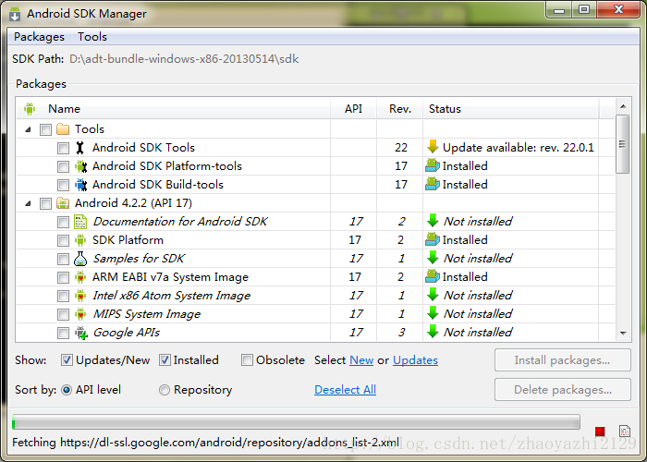Click the scrollbar up arrow
The width and height of the screenshot is (647, 462).
(623, 106)
